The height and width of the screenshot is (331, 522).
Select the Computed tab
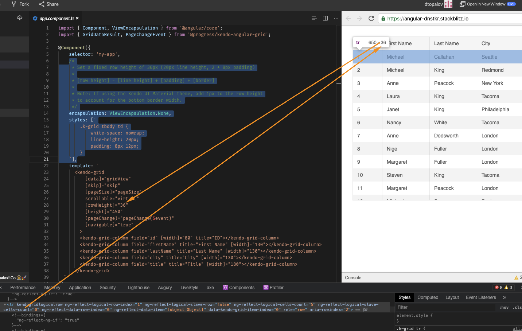[428, 297]
